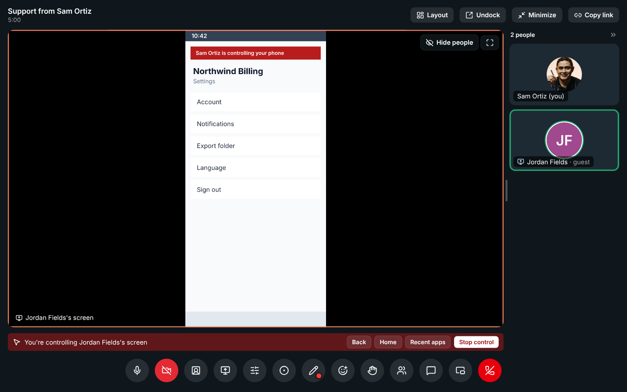
Task: Open the emoji reactions icon
Action: click(x=343, y=370)
